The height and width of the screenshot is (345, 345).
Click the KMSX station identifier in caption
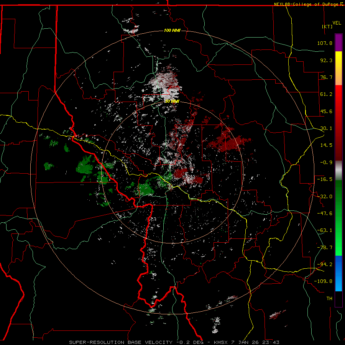[x=221, y=342]
